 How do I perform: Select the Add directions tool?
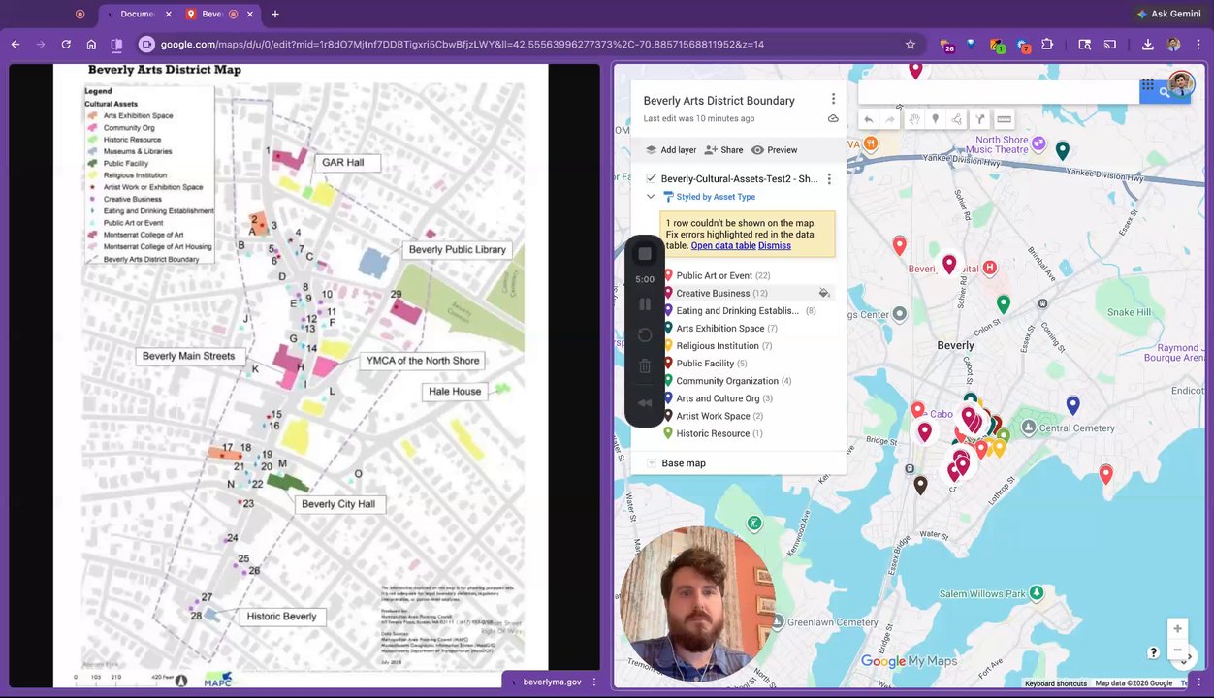click(x=980, y=119)
